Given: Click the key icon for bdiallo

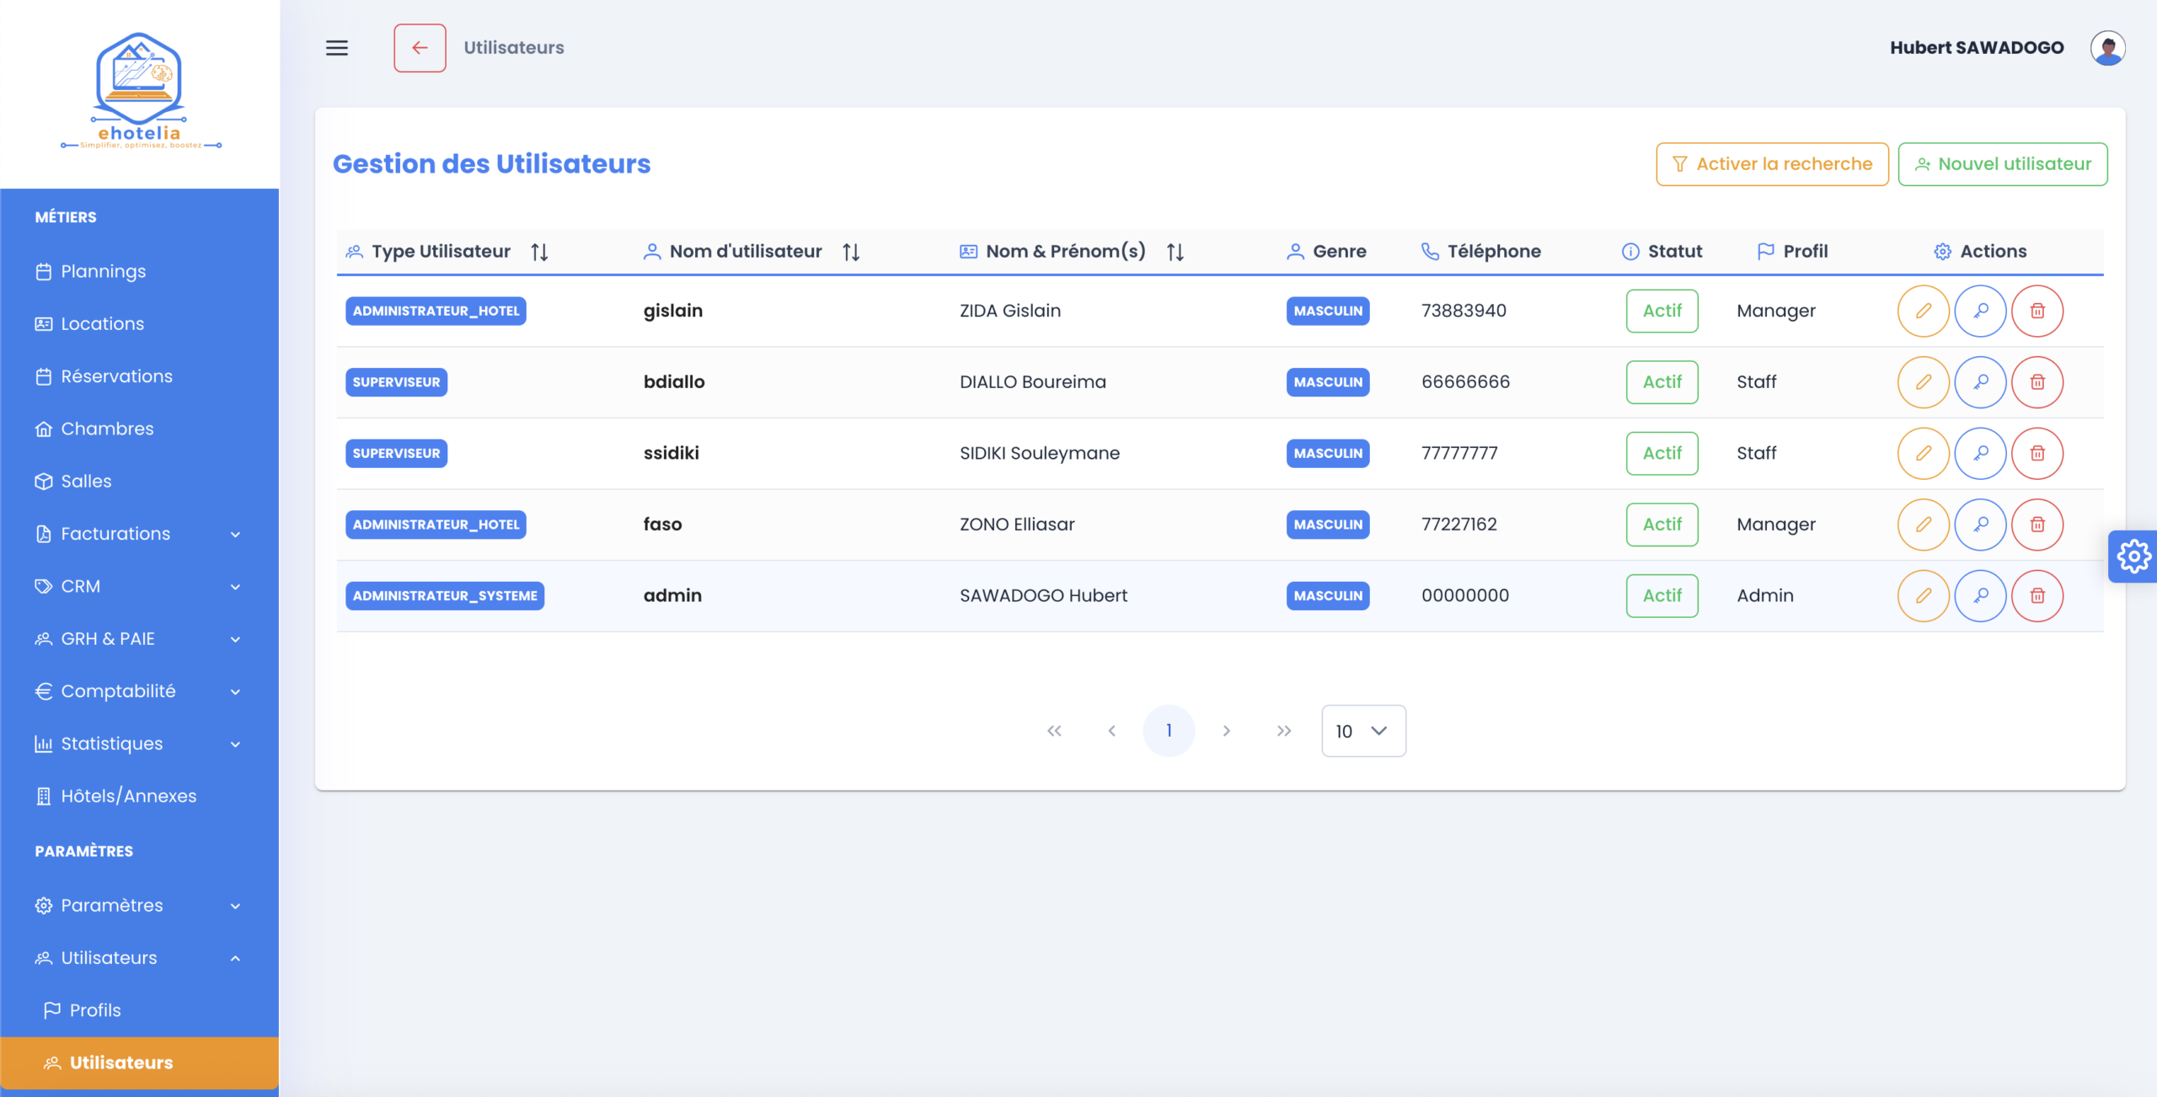Looking at the screenshot, I should point(1980,382).
